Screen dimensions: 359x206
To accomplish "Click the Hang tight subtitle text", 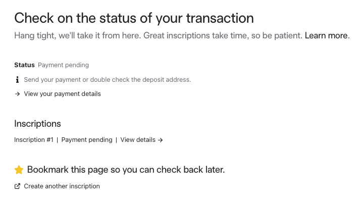I will (158, 36).
